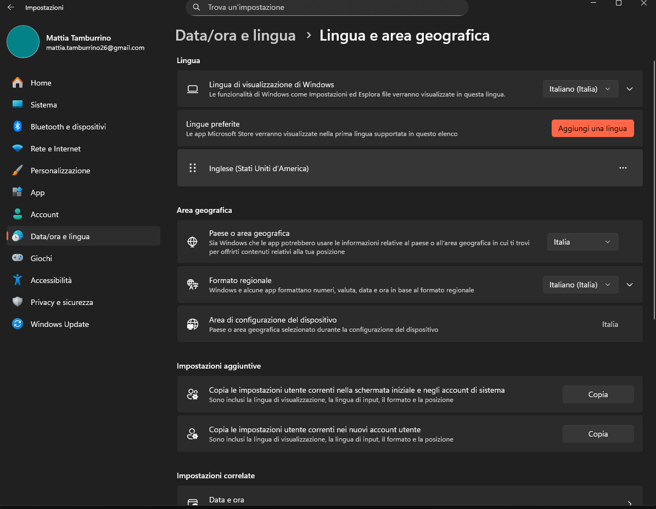Image resolution: width=656 pixels, height=509 pixels.
Task: Click the Inglese (Stati Uniti d'America) language row
Action: coord(410,168)
